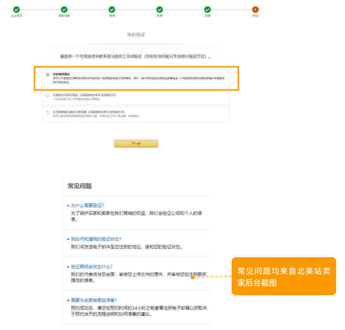Click the 验证 step label
This screenshot has height=330, width=345.
(x=255, y=15)
